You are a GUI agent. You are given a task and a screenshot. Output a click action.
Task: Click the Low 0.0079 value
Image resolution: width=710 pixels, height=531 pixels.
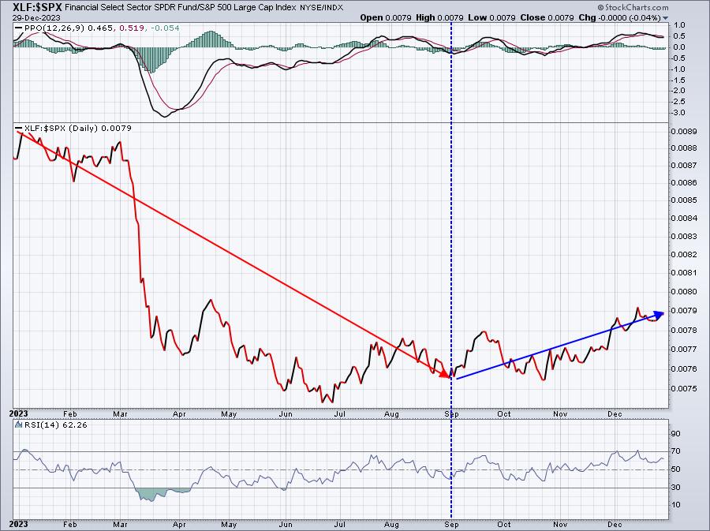491,17
